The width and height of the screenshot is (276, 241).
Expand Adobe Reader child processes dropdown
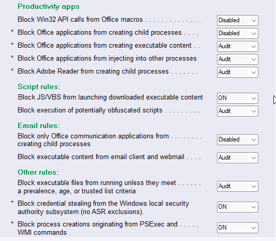(x=238, y=72)
